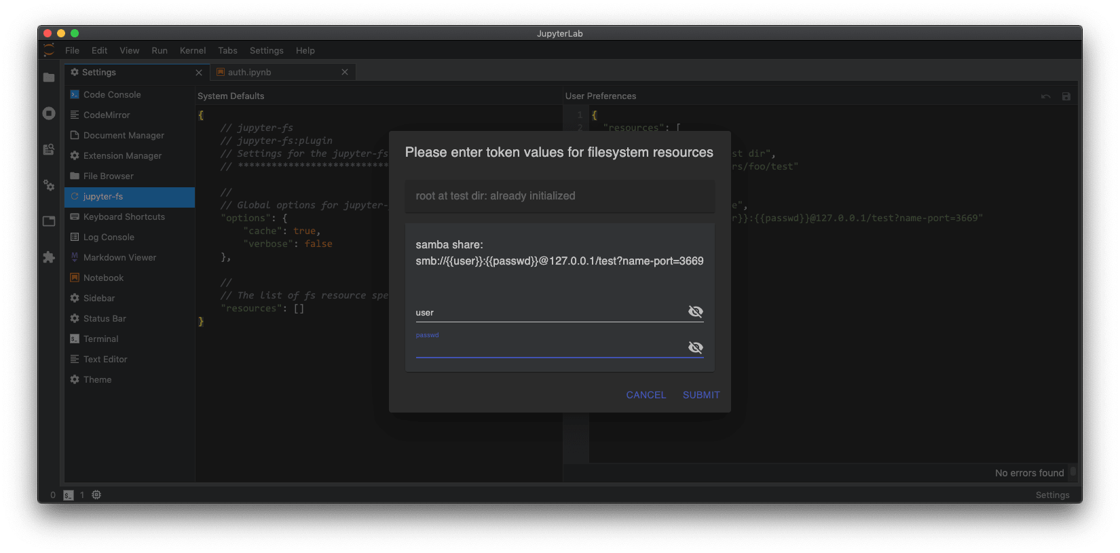Open the Open Tabs sidebar icon
The image size is (1120, 553).
click(x=49, y=221)
